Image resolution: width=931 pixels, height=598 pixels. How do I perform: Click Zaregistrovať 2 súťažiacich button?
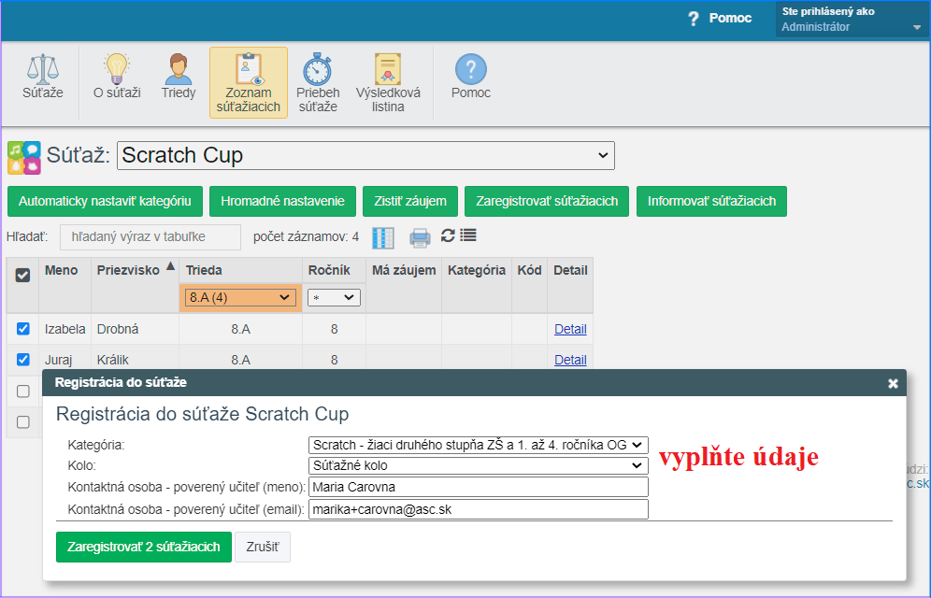tap(144, 547)
